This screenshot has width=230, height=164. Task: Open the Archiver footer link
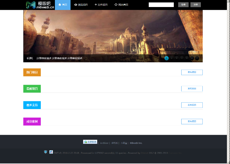click(x=104, y=143)
